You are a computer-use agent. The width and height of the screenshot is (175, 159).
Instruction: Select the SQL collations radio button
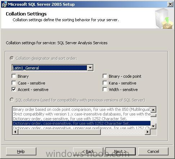pos(12,100)
